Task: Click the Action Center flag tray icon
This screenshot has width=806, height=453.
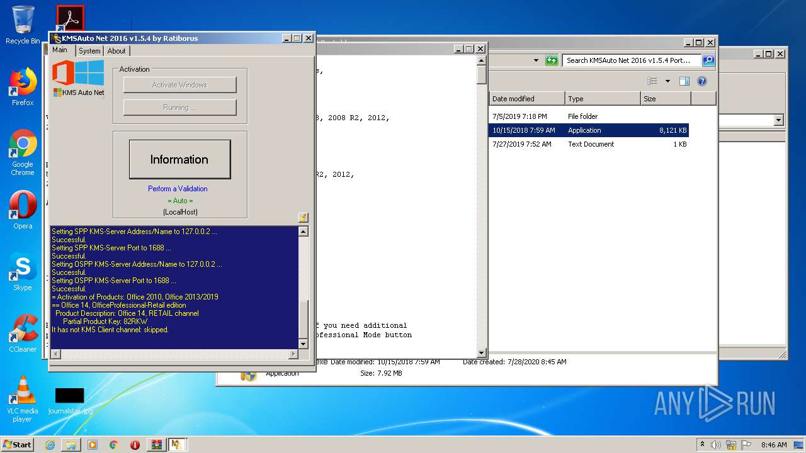Action: (x=746, y=445)
